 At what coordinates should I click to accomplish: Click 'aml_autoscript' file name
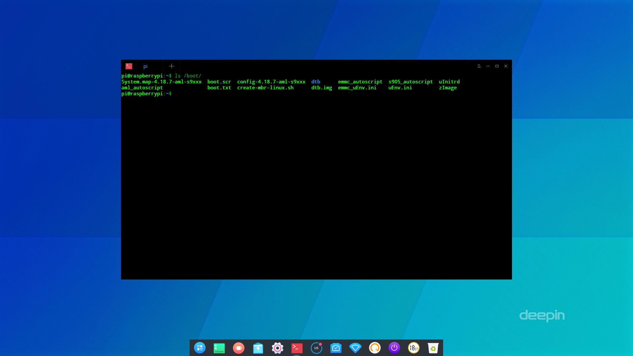pyautogui.click(x=142, y=88)
